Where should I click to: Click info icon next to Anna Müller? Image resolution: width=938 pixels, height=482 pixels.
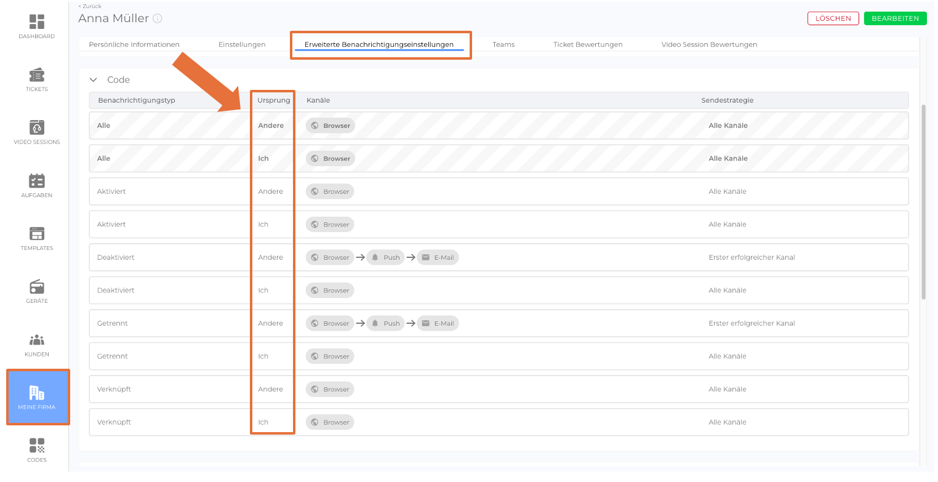point(158,18)
